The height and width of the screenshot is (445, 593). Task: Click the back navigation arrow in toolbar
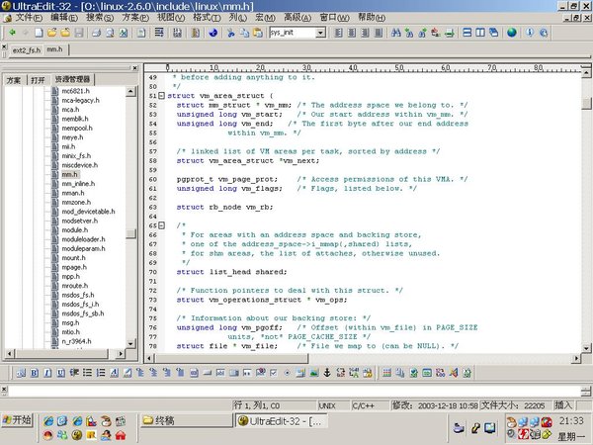[10, 32]
